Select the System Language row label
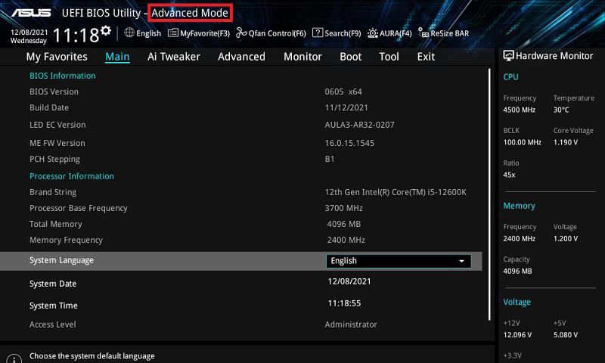The width and height of the screenshot is (605, 363). [61, 260]
